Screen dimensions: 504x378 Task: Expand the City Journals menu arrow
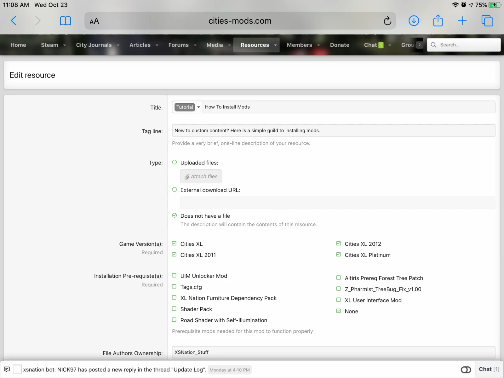(118, 45)
